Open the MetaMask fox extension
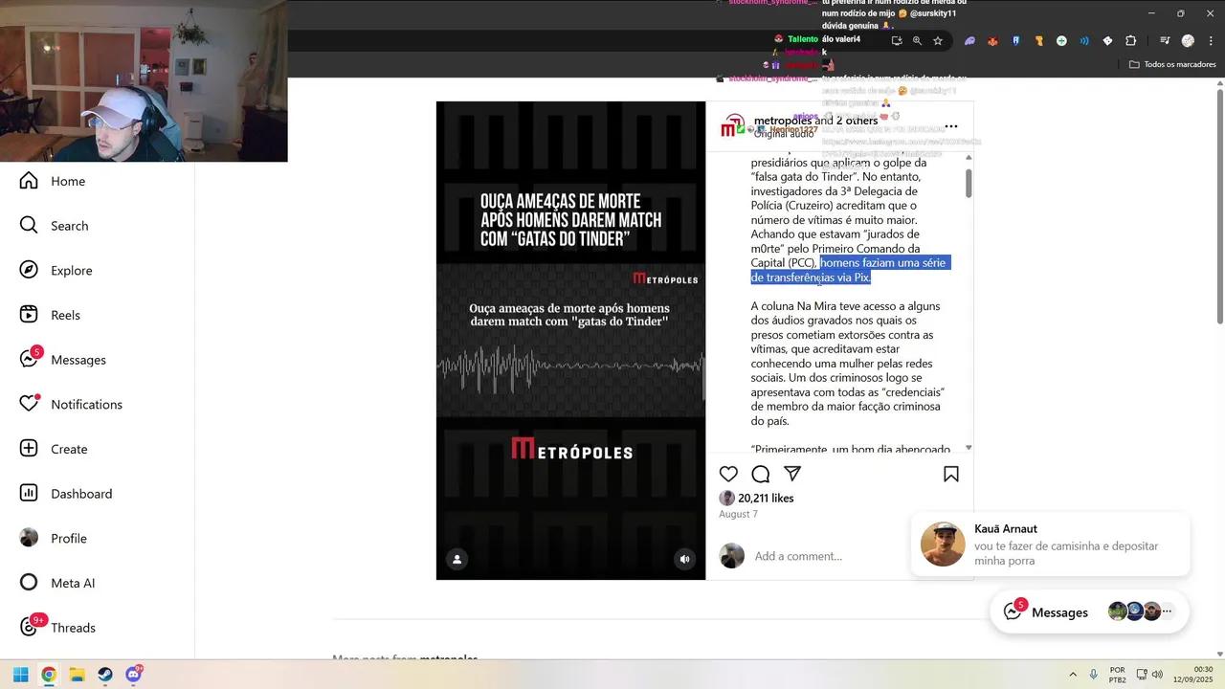The image size is (1225, 689). 992,41
